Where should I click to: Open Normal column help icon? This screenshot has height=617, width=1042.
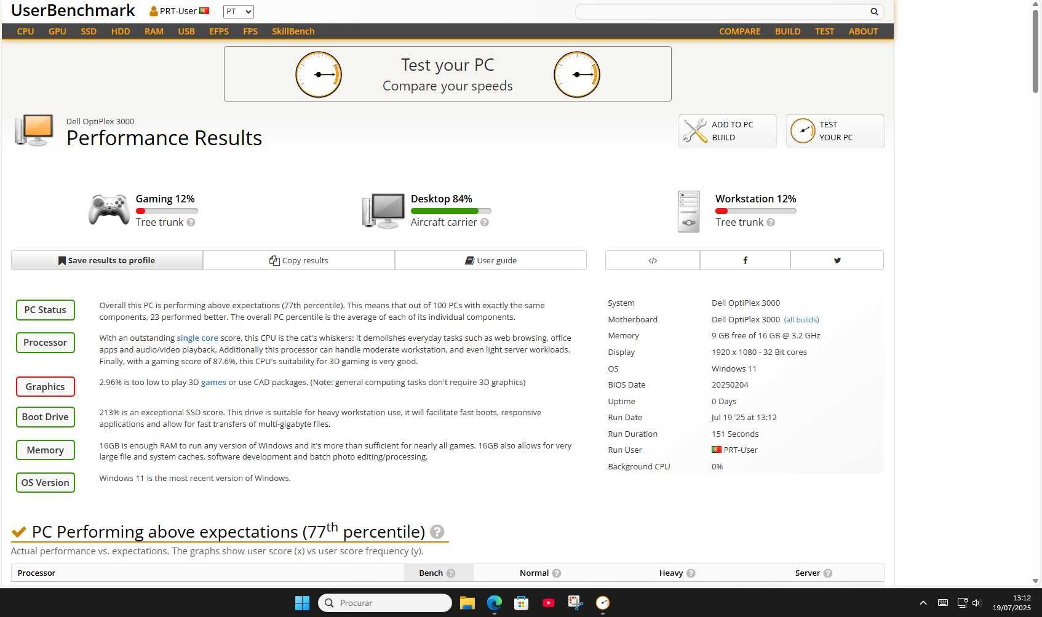[557, 573]
